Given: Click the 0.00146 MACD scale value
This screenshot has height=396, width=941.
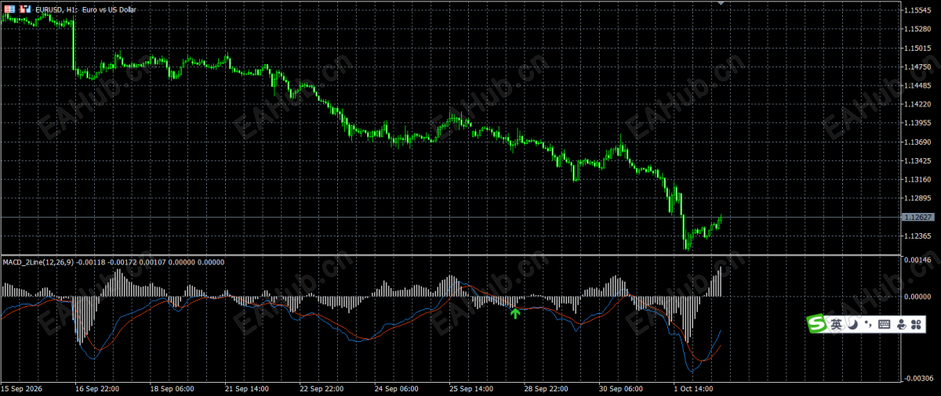Looking at the screenshot, I should pyautogui.click(x=916, y=259).
